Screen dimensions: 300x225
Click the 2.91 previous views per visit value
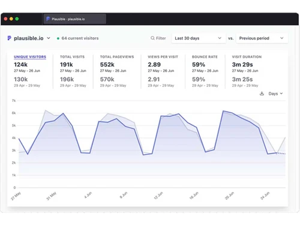click(x=154, y=79)
